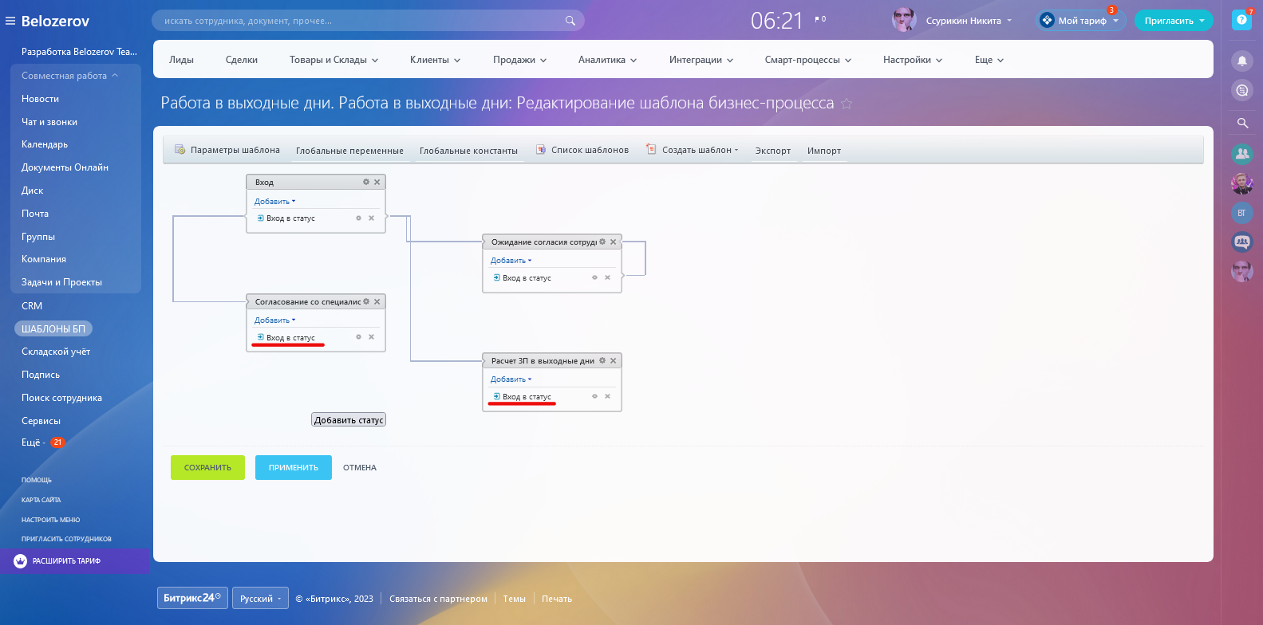The image size is (1263, 625).
Task: Open gear of Ожидание согласия сотрудника block
Action: (602, 242)
